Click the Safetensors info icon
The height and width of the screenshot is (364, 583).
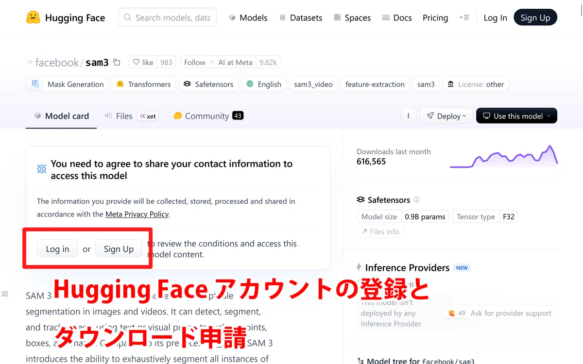pyautogui.click(x=416, y=199)
